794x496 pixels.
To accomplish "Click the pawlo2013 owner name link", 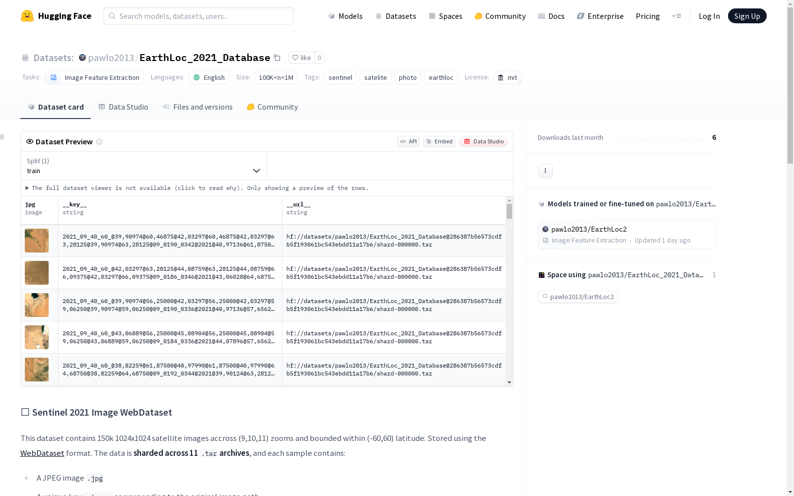I will tap(111, 58).
